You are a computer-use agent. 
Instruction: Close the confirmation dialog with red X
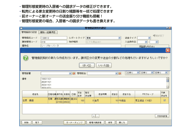pyautogui.click(x=168, y=50)
